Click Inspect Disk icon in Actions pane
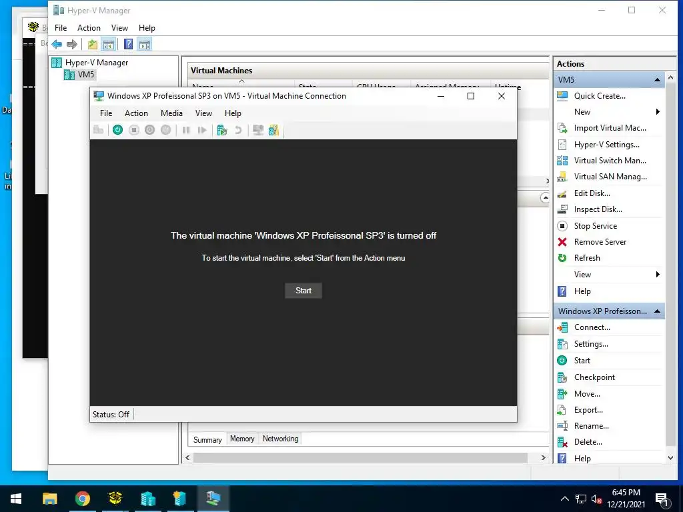683x512 pixels. pos(562,209)
